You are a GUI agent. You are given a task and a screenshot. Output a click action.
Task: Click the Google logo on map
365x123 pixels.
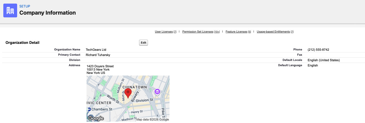point(96,119)
